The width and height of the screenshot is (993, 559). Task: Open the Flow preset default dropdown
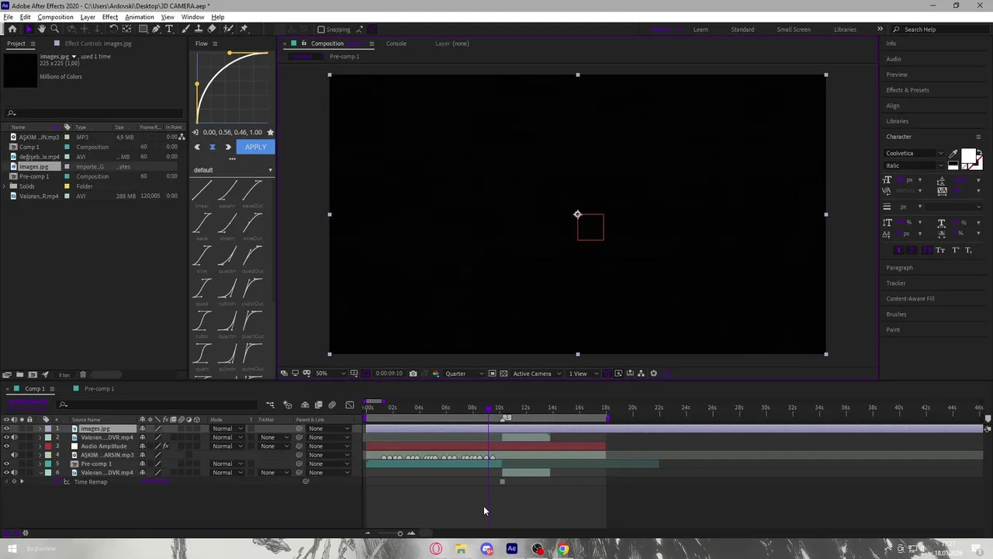[x=233, y=170]
